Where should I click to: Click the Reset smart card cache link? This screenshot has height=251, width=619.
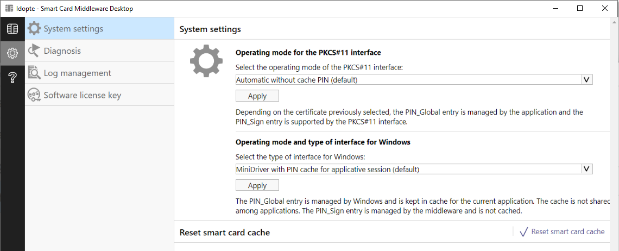(x=567, y=231)
